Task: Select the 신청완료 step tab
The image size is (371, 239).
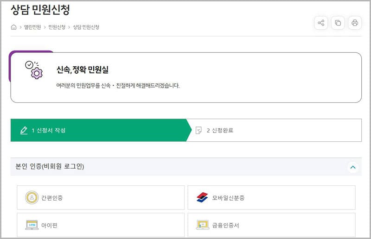Action: click(220, 130)
